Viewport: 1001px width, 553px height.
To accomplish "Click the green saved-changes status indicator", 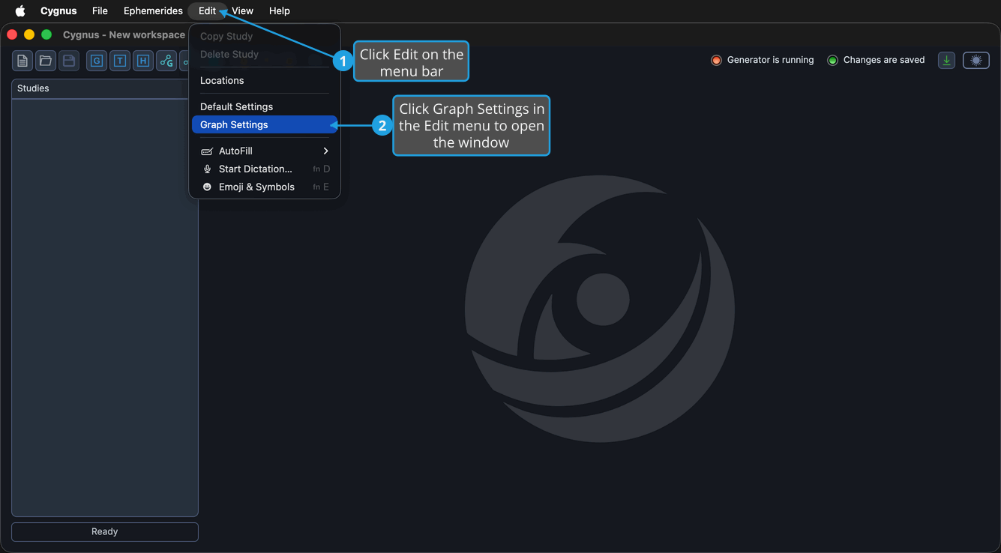I will click(x=832, y=60).
